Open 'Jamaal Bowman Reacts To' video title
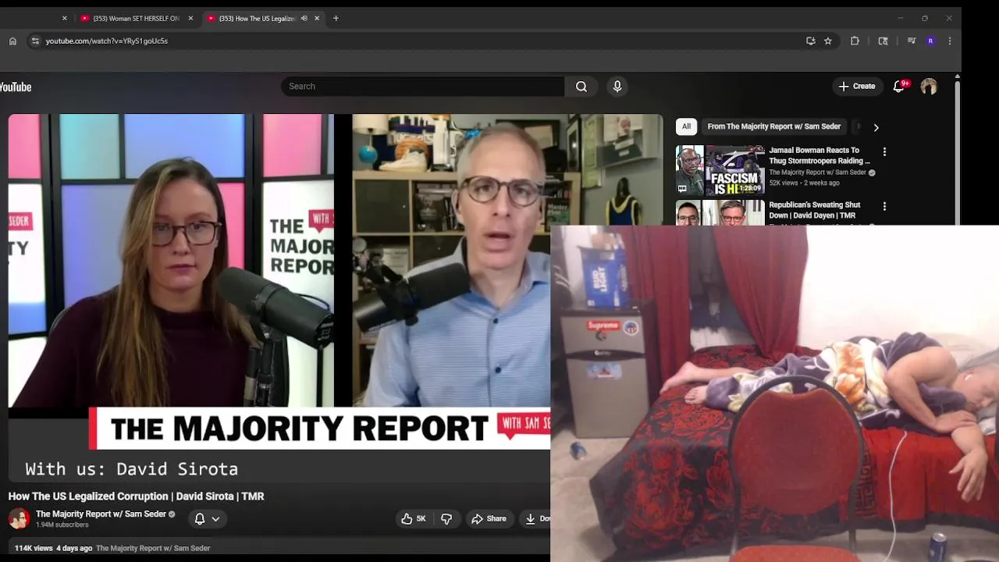The image size is (999, 562). pyautogui.click(x=819, y=155)
